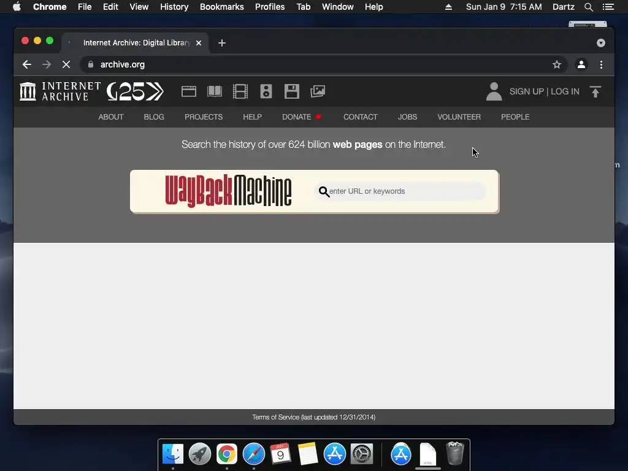Close the Internet Archive tab

tap(199, 43)
